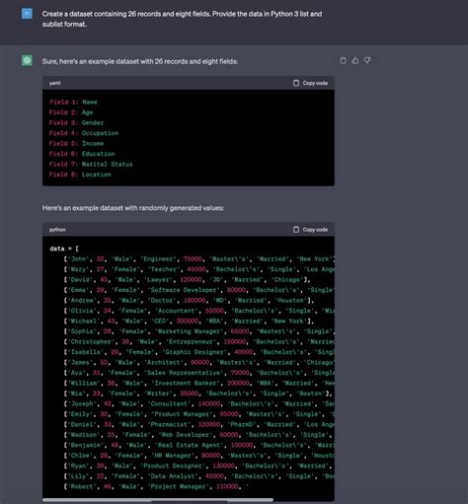Image resolution: width=468 pixels, height=504 pixels.
Task: Click the 'Field 2: Age' line
Action: 71,112
